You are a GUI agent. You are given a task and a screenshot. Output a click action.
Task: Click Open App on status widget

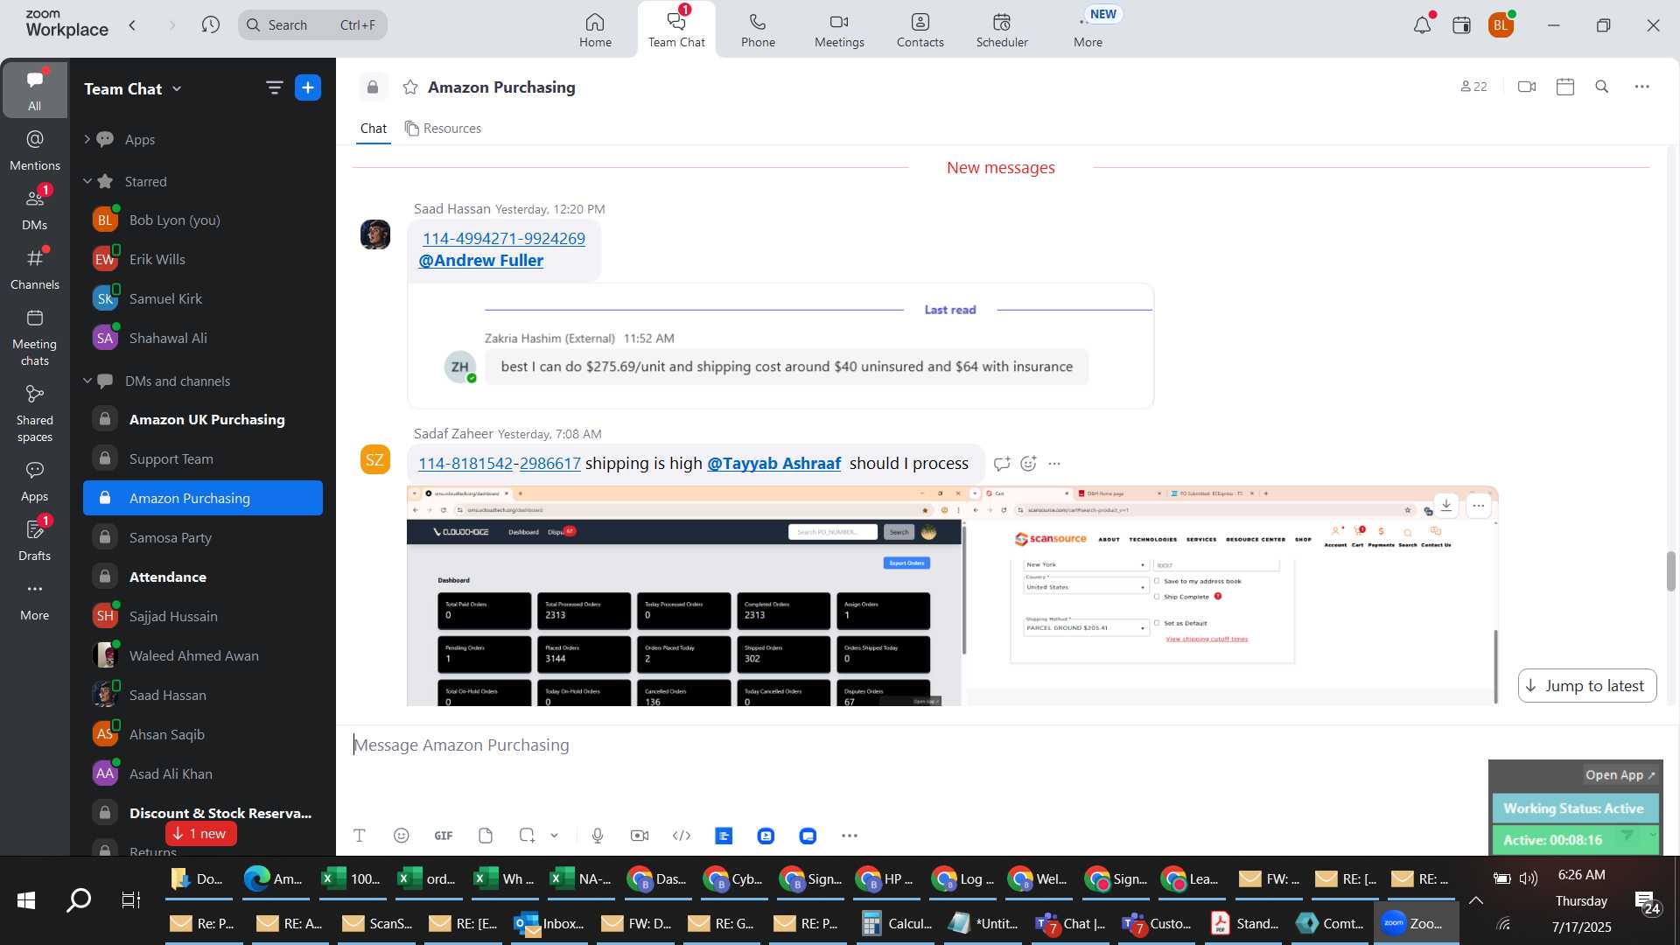pyautogui.click(x=1620, y=775)
